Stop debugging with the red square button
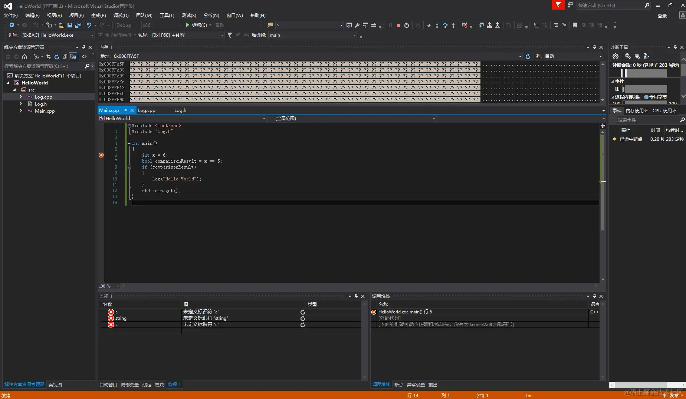This screenshot has width=686, height=399. click(398, 25)
